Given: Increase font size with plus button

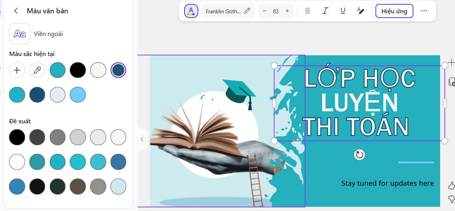Looking at the screenshot, I should click(287, 11).
